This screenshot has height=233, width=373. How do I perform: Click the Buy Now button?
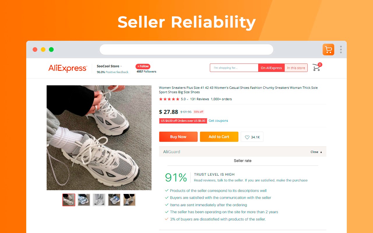(178, 137)
